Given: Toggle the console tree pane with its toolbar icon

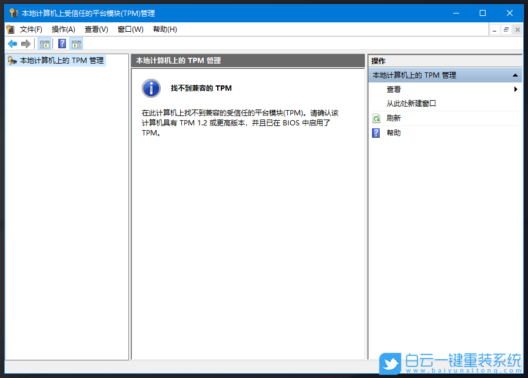Looking at the screenshot, I should (45, 43).
